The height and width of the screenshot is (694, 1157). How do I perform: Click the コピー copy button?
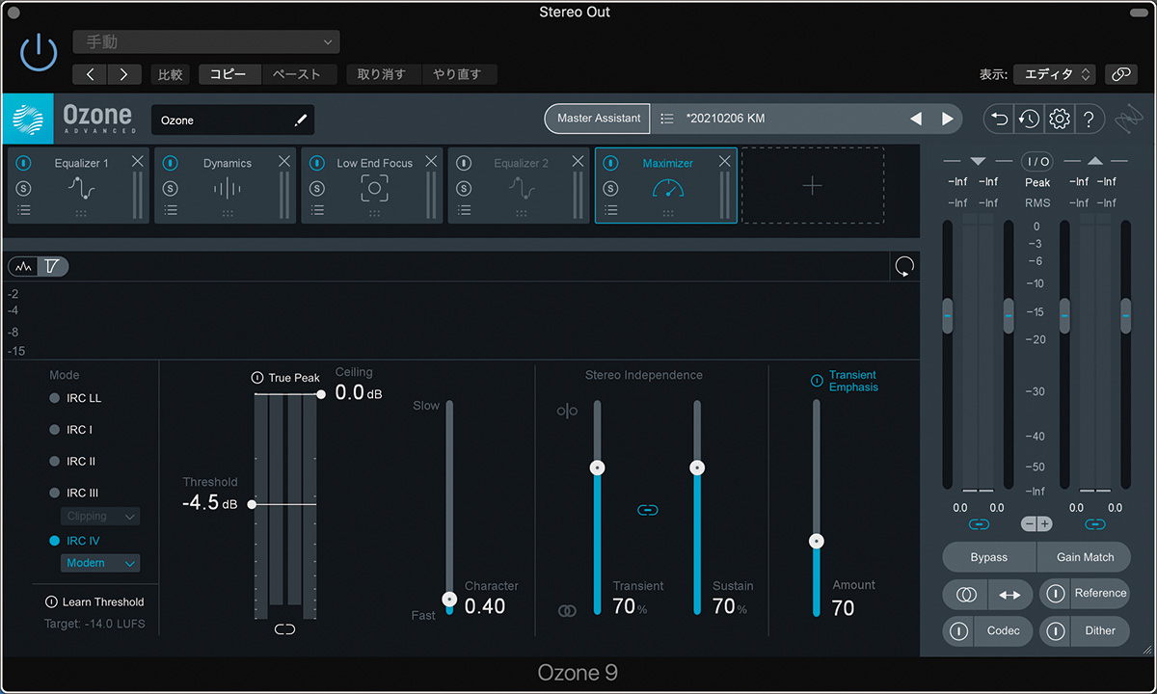click(229, 74)
